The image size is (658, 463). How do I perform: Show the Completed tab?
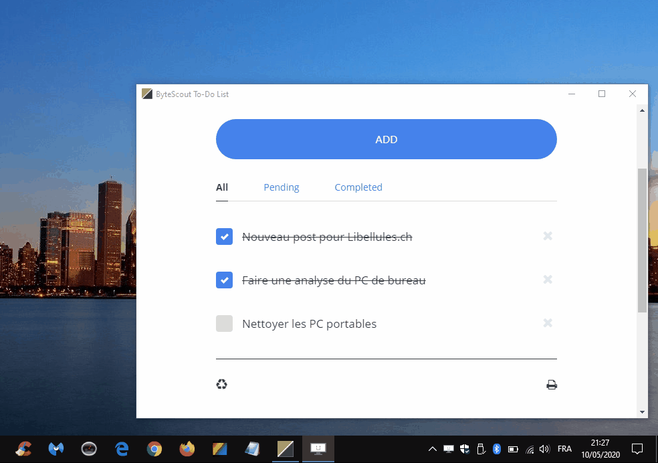[358, 187]
